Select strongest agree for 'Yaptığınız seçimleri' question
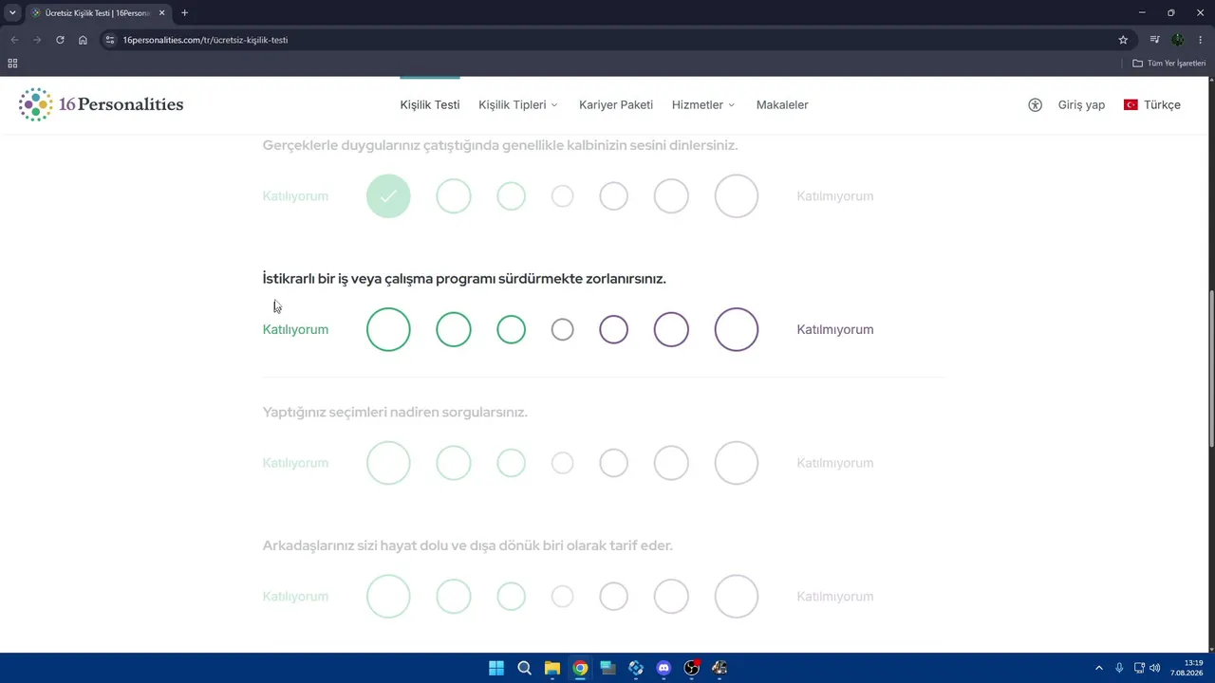 click(x=388, y=463)
